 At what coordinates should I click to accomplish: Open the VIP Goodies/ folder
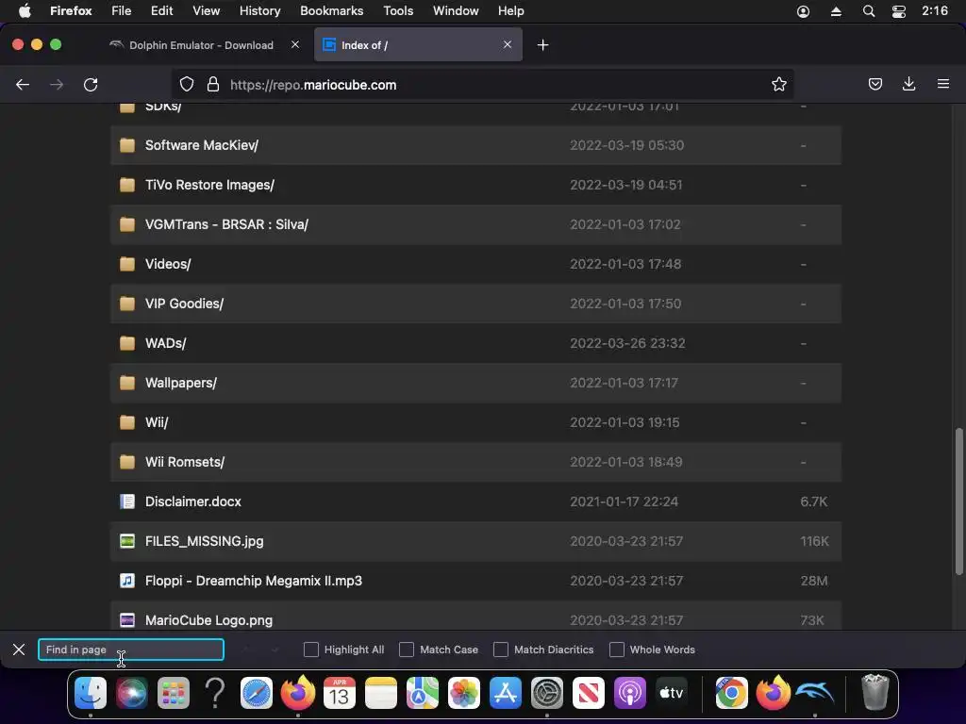(184, 304)
